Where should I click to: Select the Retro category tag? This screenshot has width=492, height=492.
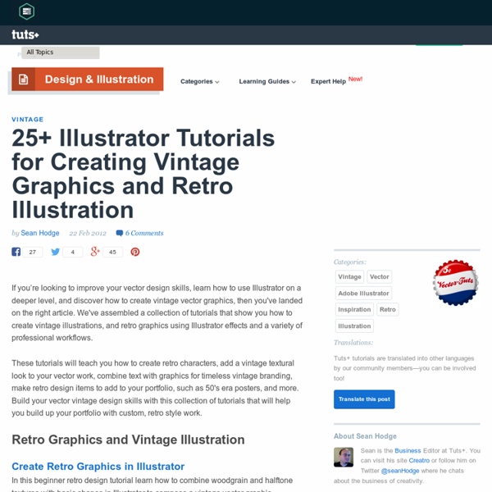[388, 310]
